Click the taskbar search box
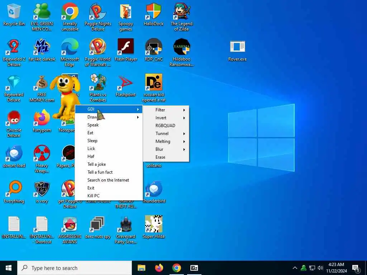The width and height of the screenshot is (367, 275). [x=75, y=268]
